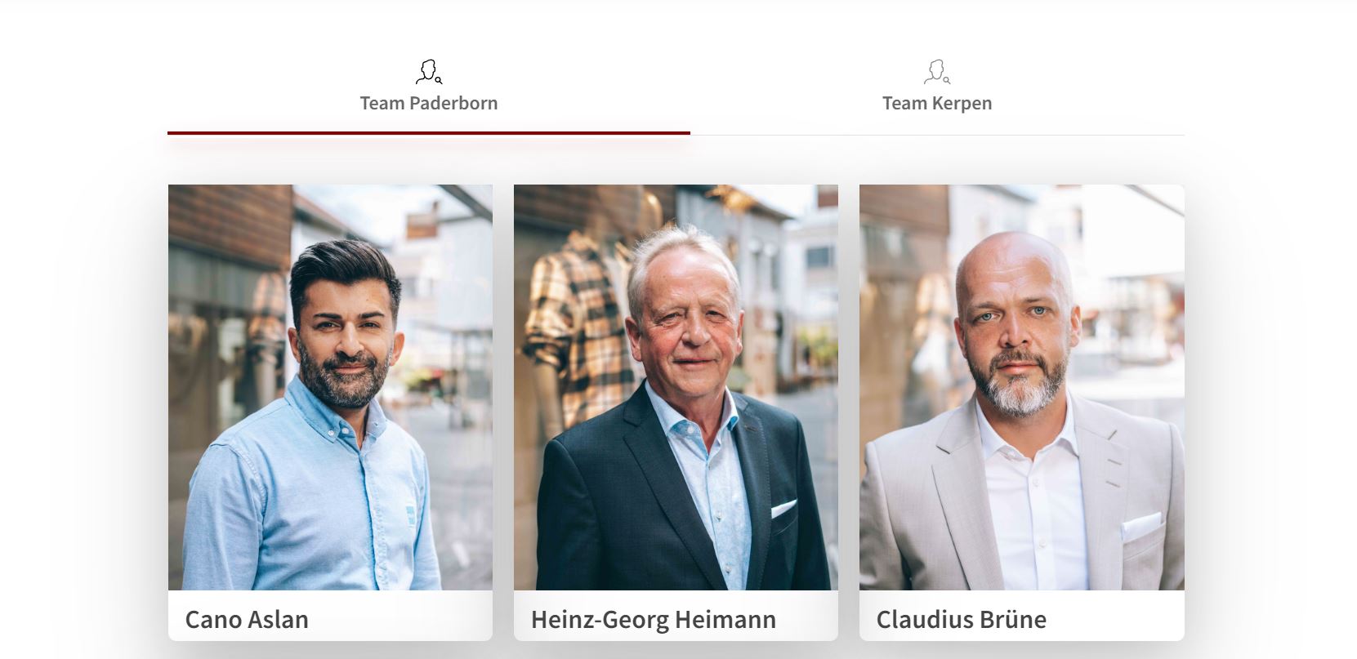Click the Claudius Brüne name heading
The width and height of the screenshot is (1357, 659).
tap(962, 619)
